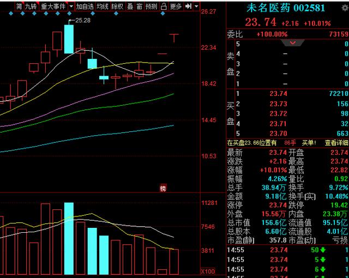Click the 查看详细 link
Viewport: 349px width, 278px height.
[x=336, y=143]
